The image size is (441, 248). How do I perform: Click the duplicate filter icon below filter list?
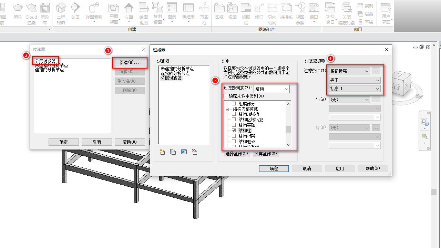coord(173,152)
